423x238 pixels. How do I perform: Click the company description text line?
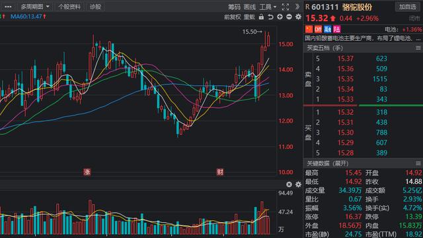[363, 38]
